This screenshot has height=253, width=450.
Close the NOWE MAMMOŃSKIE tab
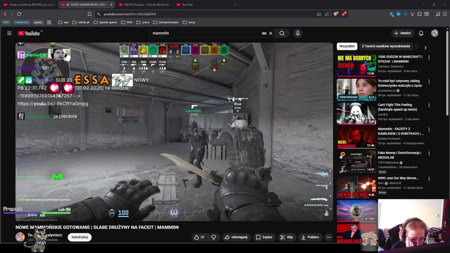click(111, 5)
